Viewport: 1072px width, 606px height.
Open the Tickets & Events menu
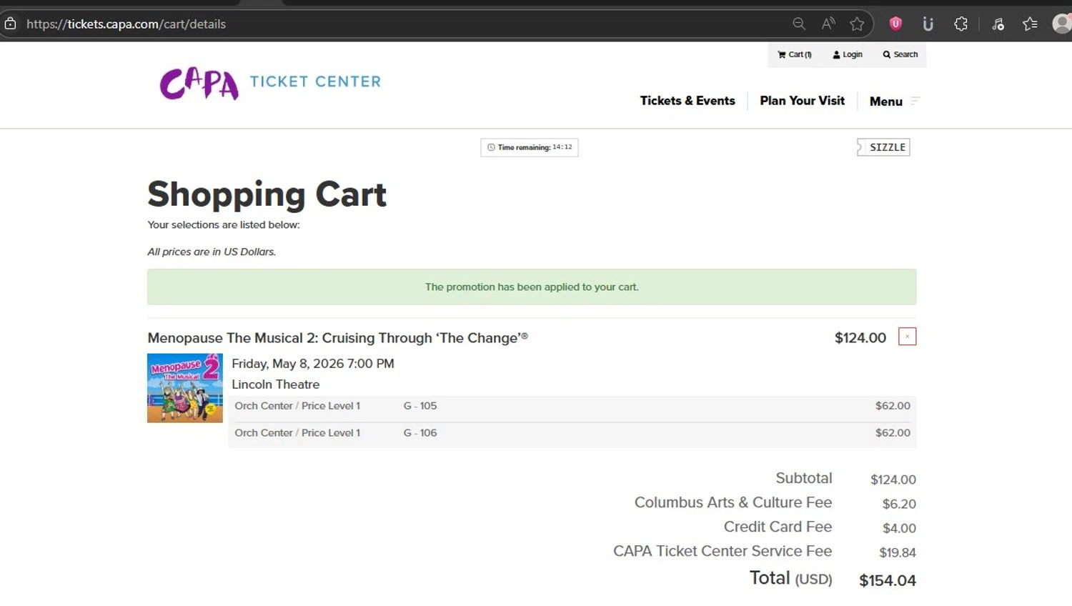(x=688, y=101)
